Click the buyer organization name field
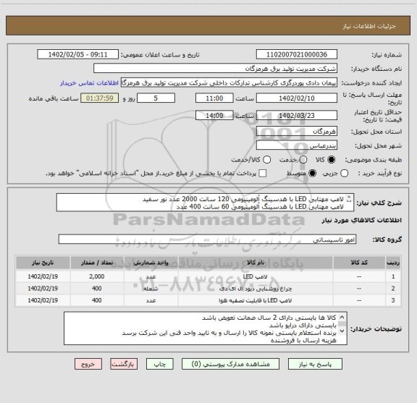This screenshot has height=403, width=417. [x=215, y=68]
